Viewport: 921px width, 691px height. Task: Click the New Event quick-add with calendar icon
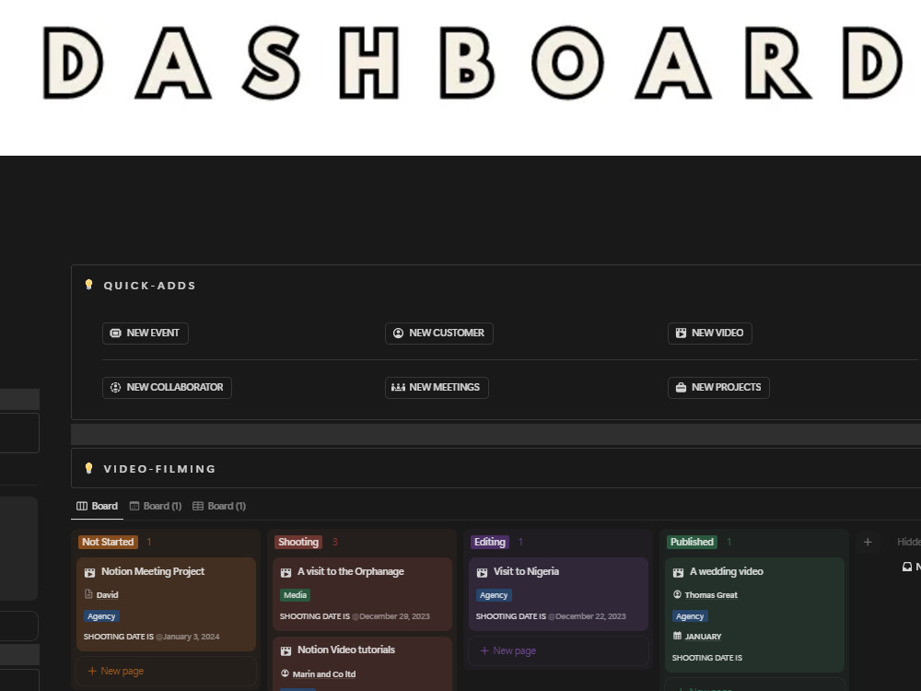tap(115, 333)
